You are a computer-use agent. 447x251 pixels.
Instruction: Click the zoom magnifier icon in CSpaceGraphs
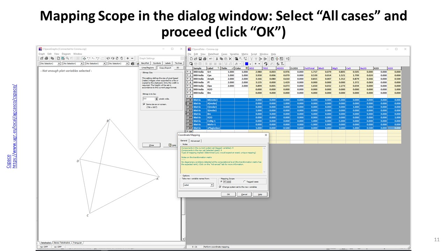pos(67,58)
